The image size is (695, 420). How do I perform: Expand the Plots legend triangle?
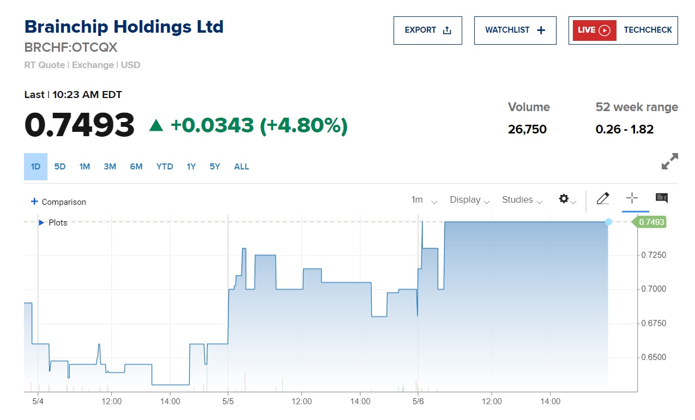(x=41, y=222)
